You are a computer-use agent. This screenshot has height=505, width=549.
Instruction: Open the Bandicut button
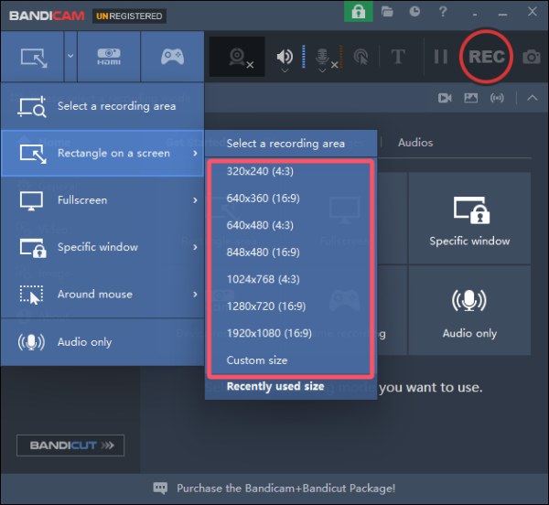70,446
